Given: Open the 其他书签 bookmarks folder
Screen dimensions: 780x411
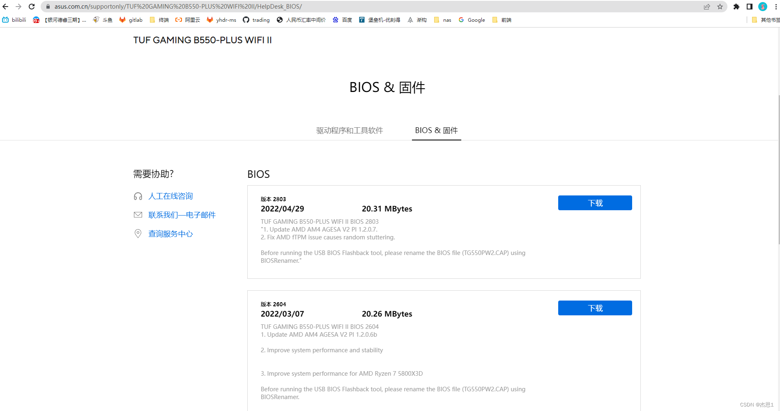Looking at the screenshot, I should (766, 20).
